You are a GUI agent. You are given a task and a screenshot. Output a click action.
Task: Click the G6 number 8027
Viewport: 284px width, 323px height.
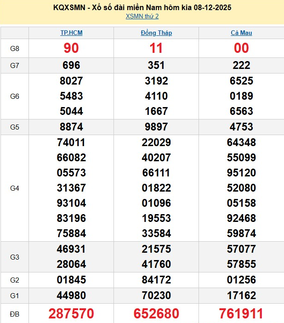(x=71, y=81)
